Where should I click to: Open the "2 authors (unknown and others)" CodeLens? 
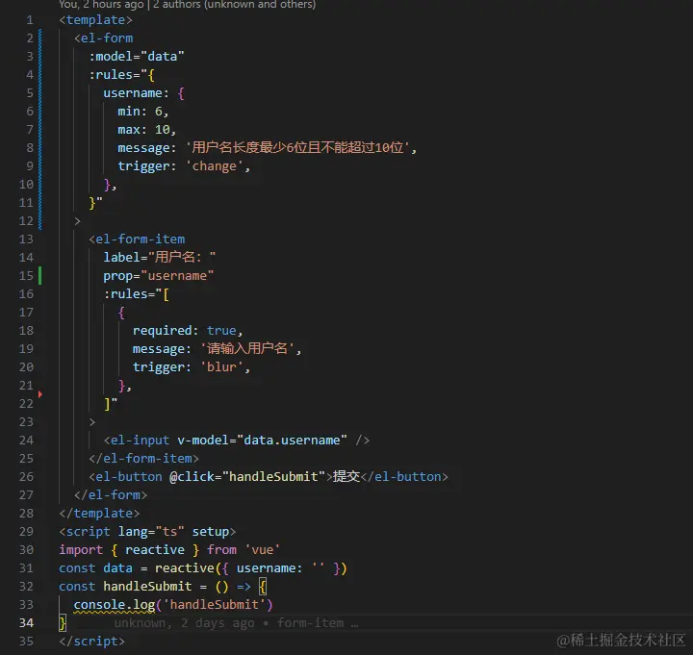click(235, 5)
